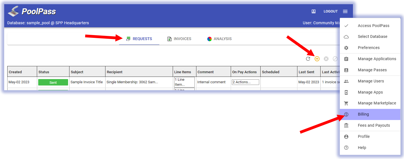Open the '2 Actions...' box
Viewport: 404px width, 159px height.
[246, 82]
